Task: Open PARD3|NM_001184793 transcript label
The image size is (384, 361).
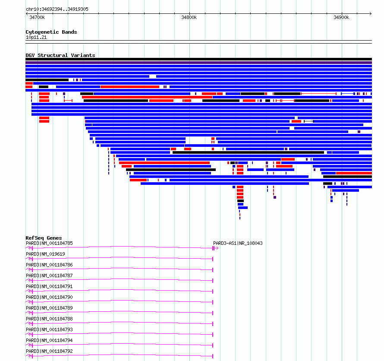Action: [x=49, y=329]
